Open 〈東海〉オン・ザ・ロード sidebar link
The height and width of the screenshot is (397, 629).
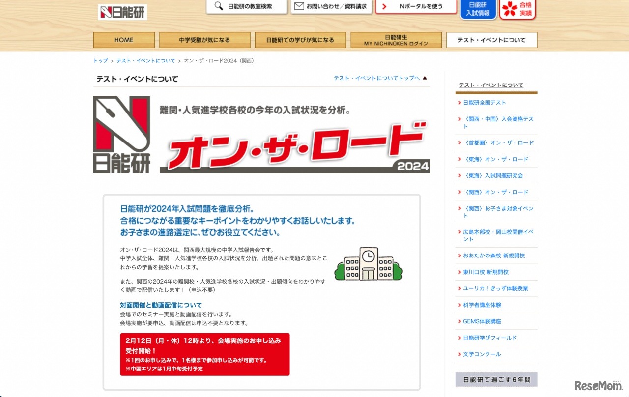(496, 159)
